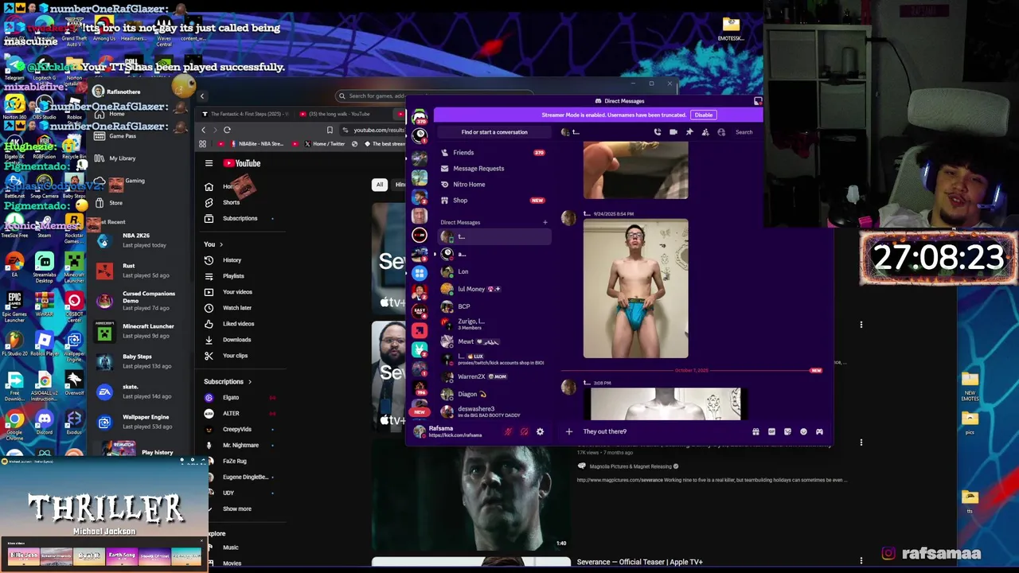Viewport: 1019px width, 573px height.
Task: Add friends to DM icon
Action: [x=705, y=132]
